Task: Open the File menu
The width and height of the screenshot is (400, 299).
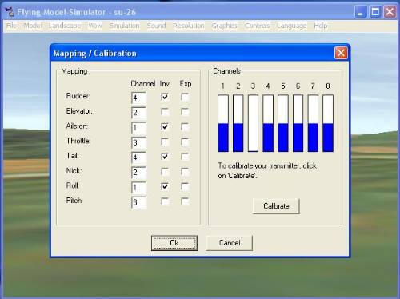Action: (11, 26)
